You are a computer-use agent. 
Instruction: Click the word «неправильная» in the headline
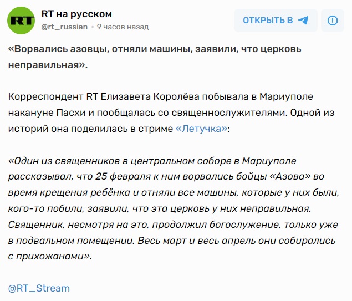[47, 64]
